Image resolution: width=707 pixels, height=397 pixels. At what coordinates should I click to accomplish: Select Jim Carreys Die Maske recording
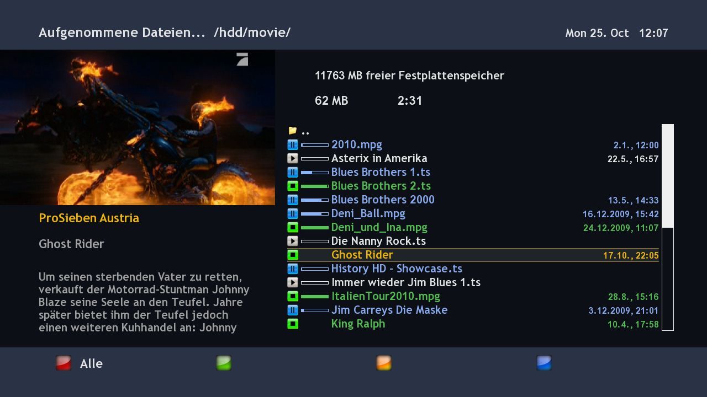[473, 310]
